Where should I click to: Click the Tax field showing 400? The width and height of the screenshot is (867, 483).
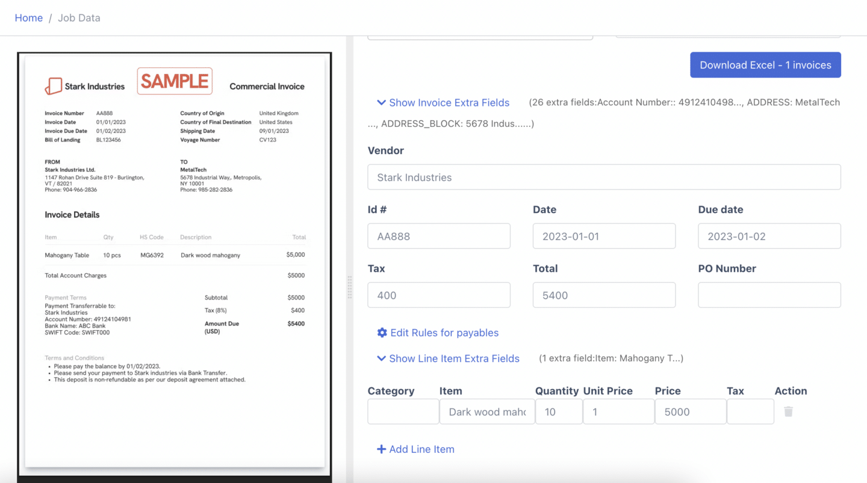point(439,295)
